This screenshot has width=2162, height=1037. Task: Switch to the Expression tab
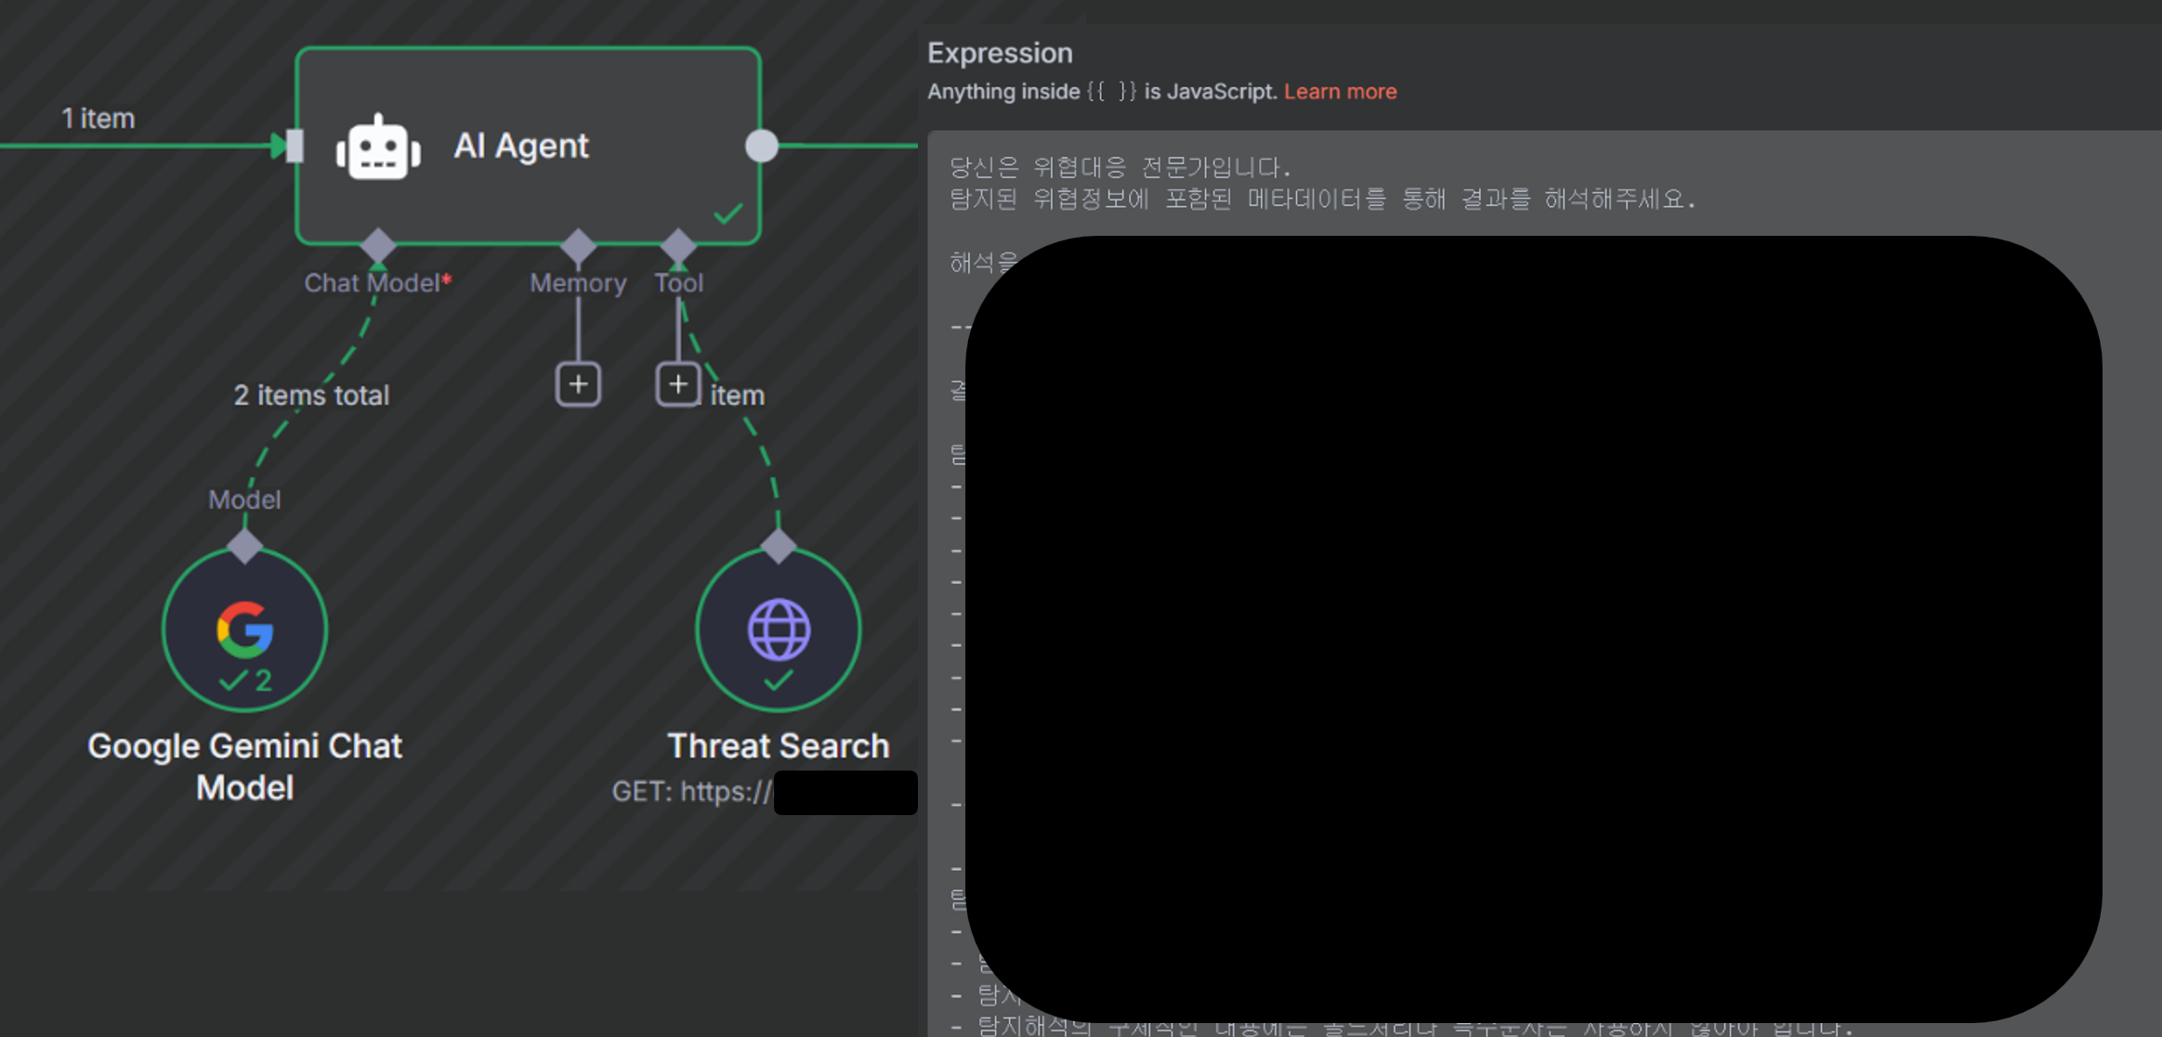tap(1000, 53)
